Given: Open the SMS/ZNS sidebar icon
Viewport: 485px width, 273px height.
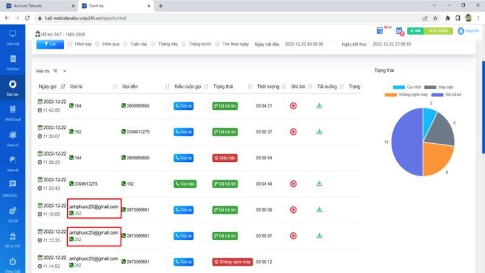Looking at the screenshot, I should (13, 184).
